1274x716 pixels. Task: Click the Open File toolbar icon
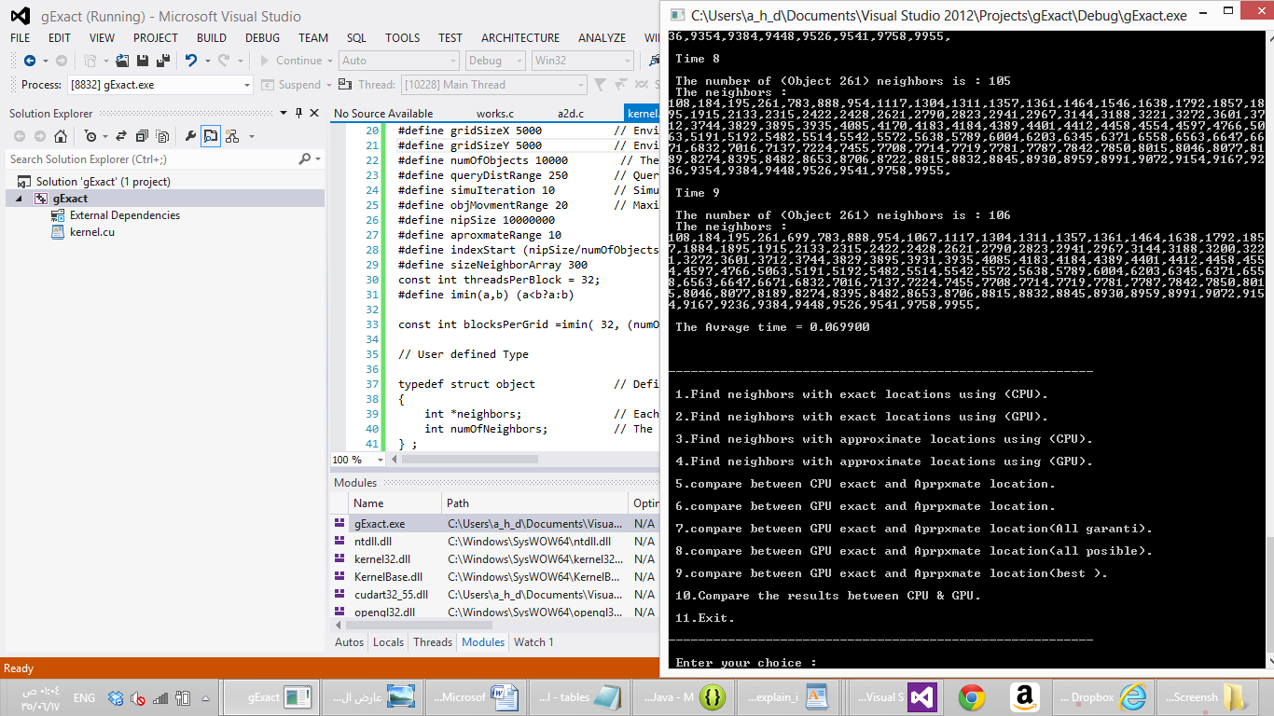point(122,61)
